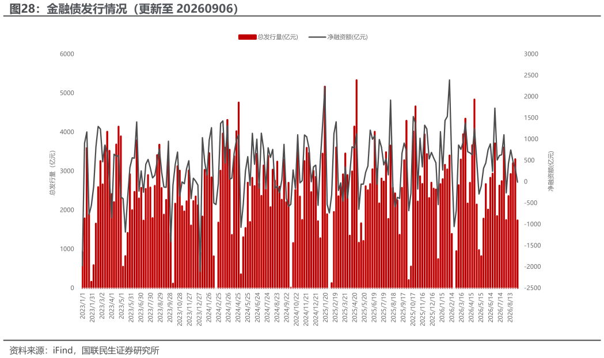Click right axis value 3000
The height and width of the screenshot is (358, 604).
click(531, 54)
